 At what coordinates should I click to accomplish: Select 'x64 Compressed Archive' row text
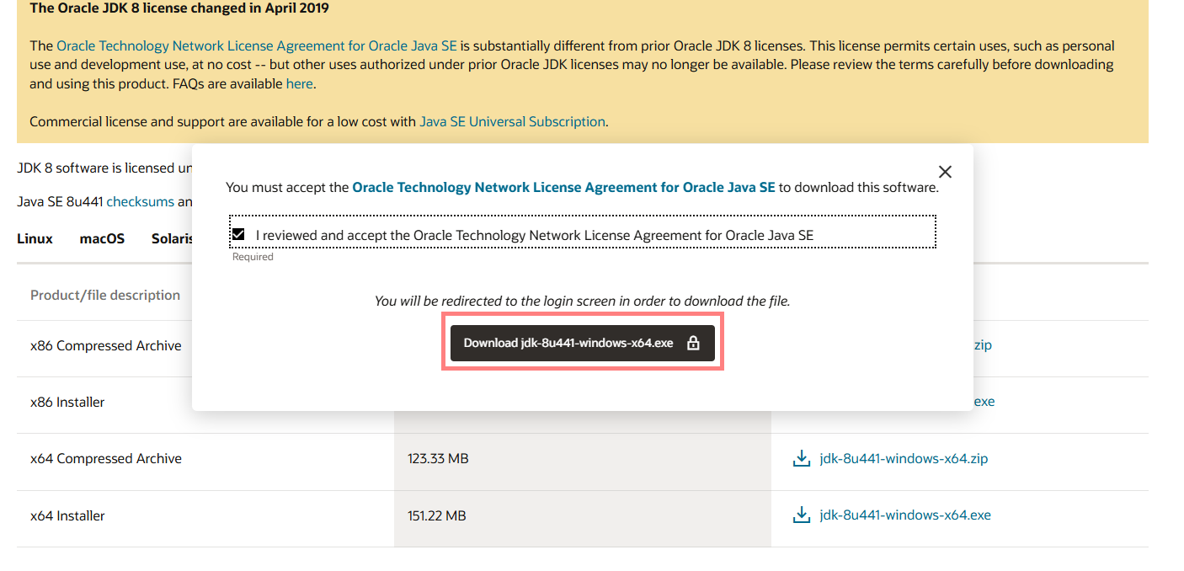[106, 458]
